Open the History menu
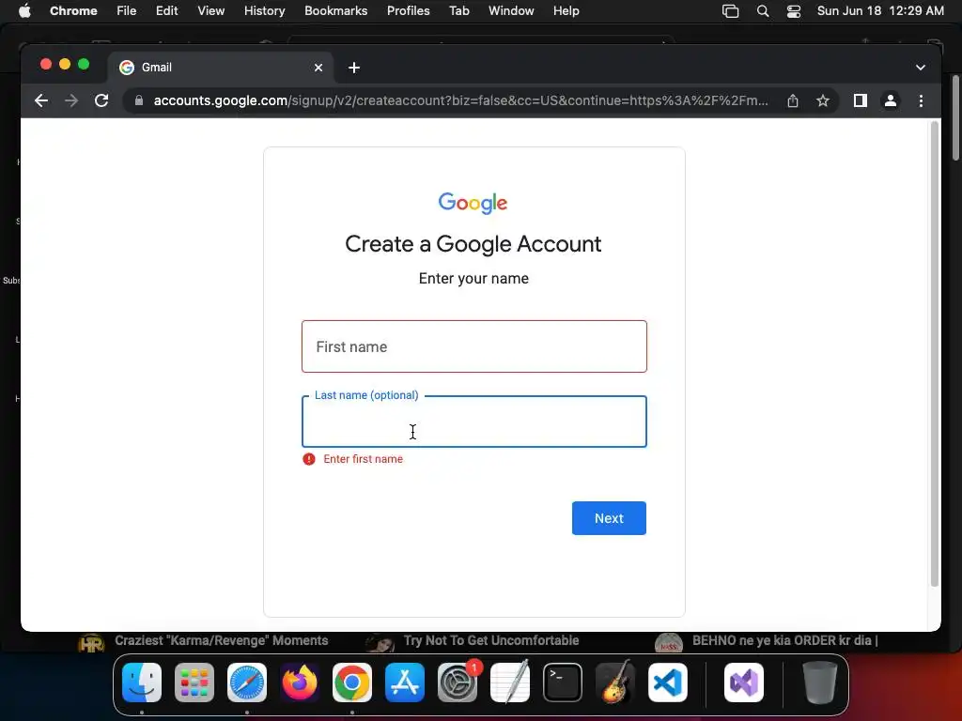The image size is (962, 721). coord(264,10)
